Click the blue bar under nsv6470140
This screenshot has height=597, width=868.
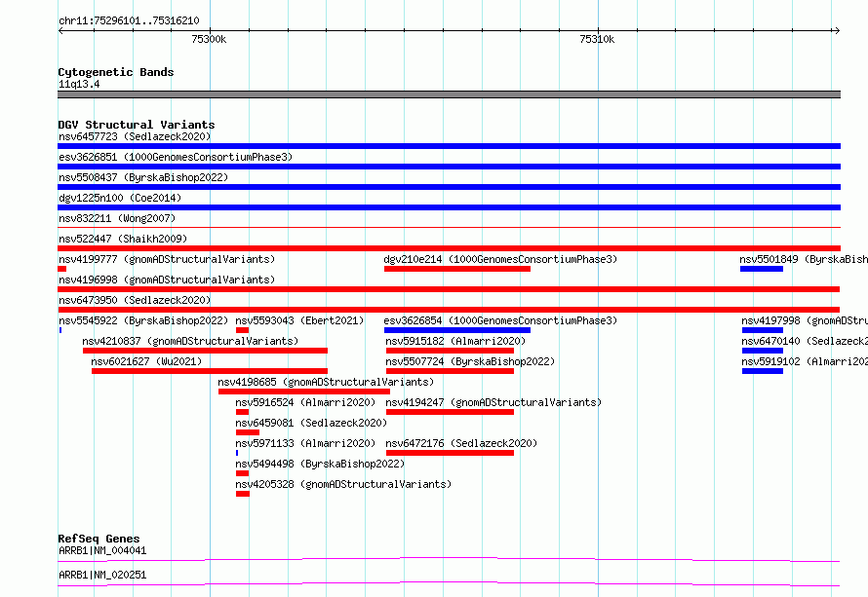click(x=763, y=351)
